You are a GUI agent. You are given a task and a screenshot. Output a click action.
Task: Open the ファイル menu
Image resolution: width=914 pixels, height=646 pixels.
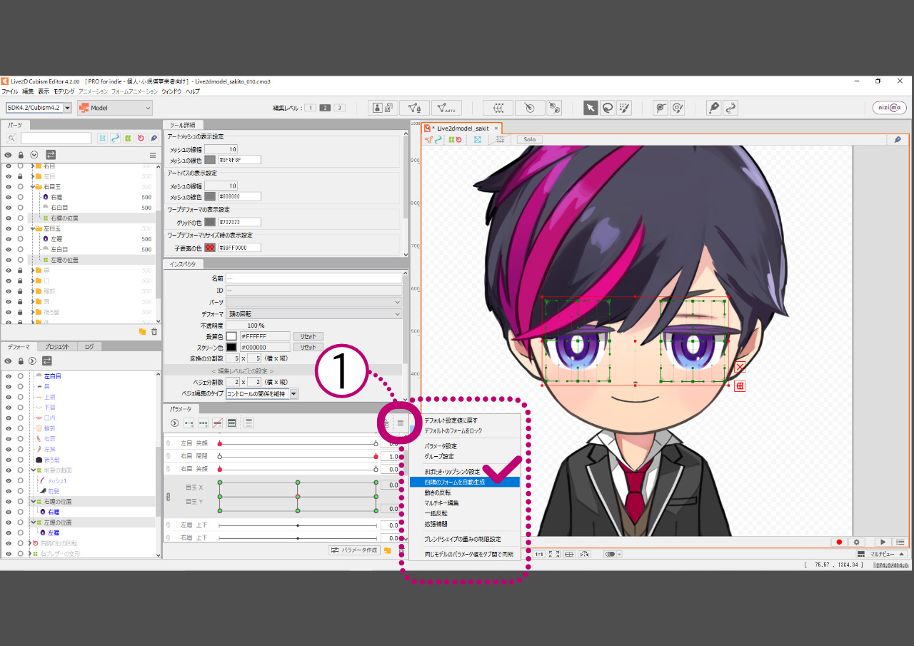pos(9,91)
